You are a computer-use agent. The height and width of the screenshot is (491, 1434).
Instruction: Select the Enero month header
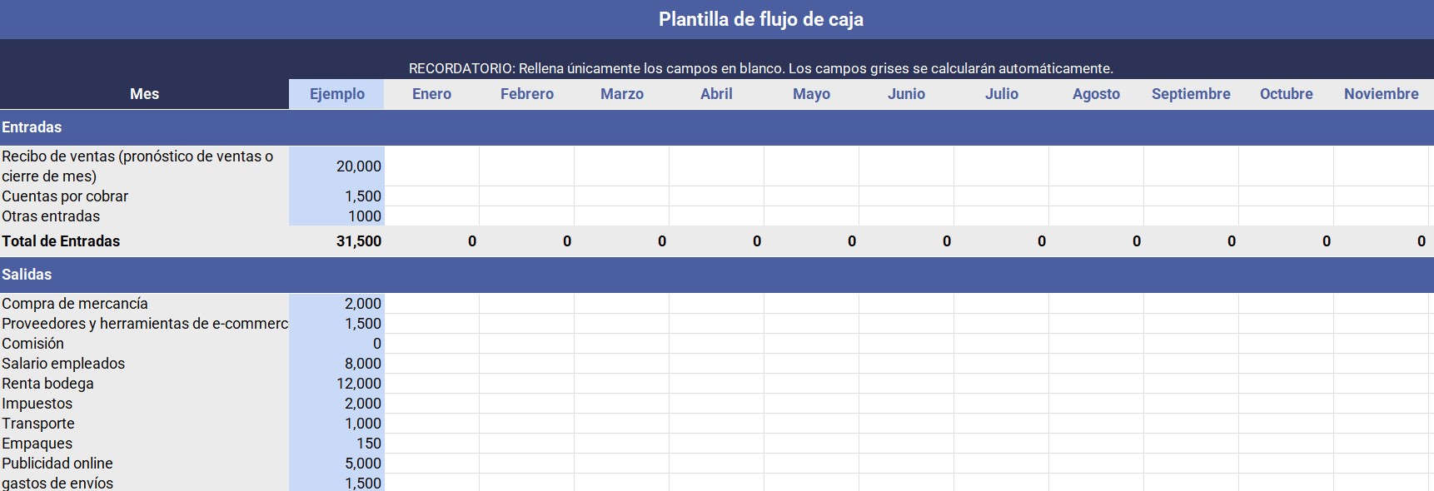pyautogui.click(x=431, y=94)
